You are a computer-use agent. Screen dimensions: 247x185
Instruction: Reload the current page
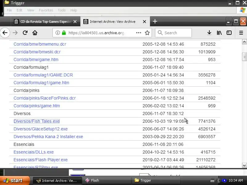tap(25, 33)
